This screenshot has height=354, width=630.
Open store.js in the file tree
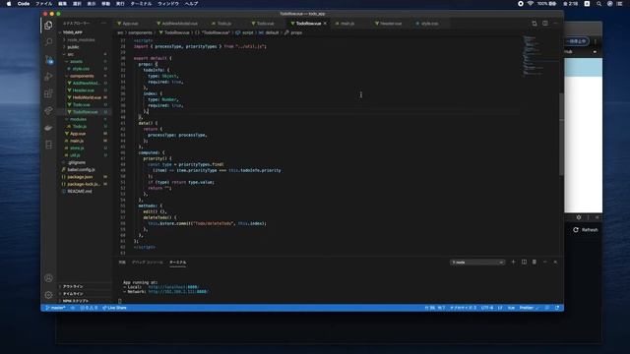77,148
